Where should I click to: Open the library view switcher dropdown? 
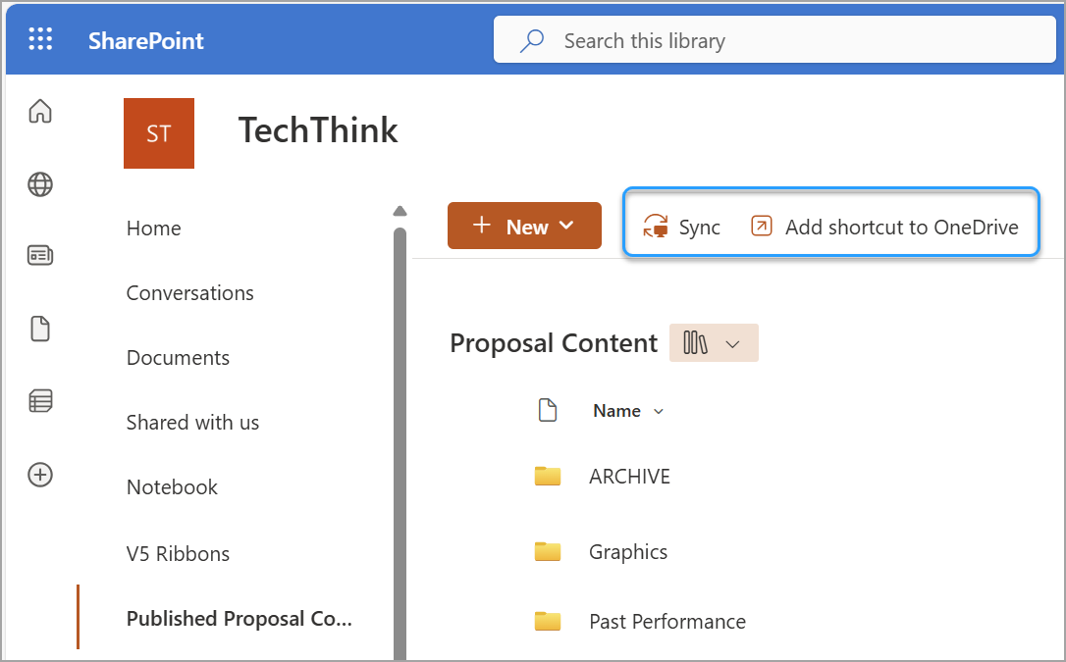[x=714, y=343]
